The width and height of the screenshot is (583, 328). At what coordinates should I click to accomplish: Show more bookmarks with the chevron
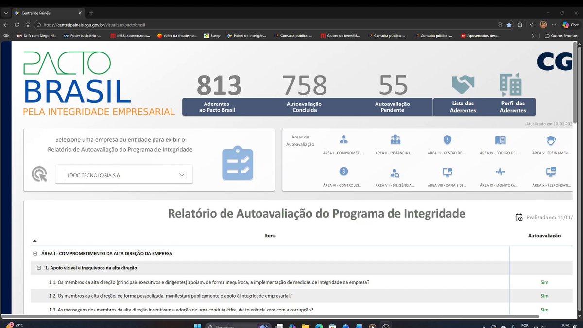[x=534, y=35]
